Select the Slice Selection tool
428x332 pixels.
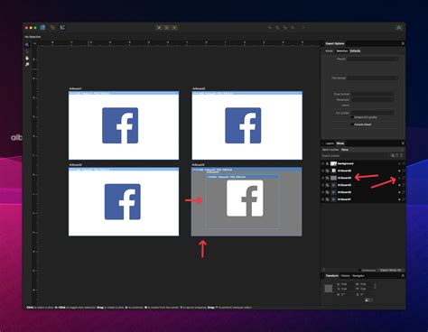27,51
